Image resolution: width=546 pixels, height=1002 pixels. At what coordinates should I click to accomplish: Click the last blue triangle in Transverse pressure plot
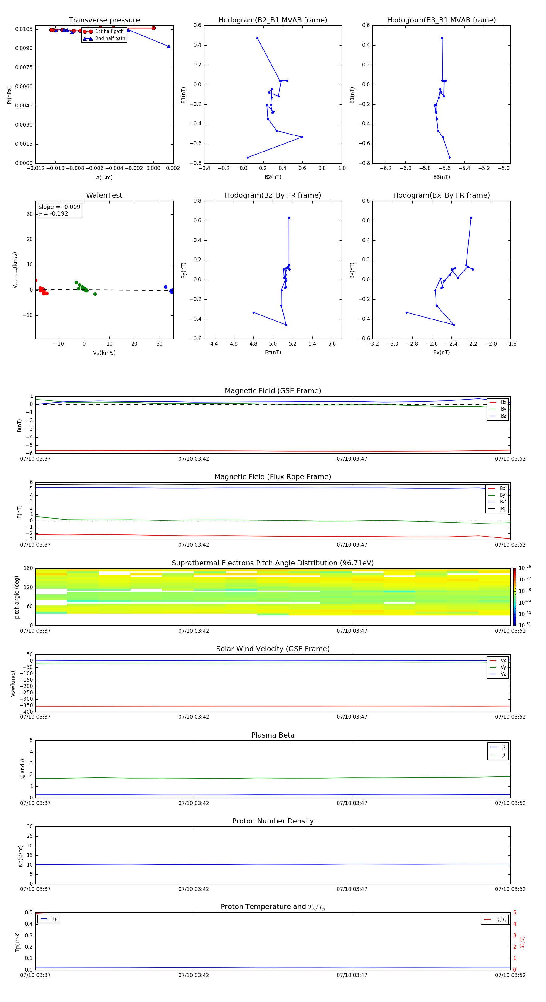169,46
